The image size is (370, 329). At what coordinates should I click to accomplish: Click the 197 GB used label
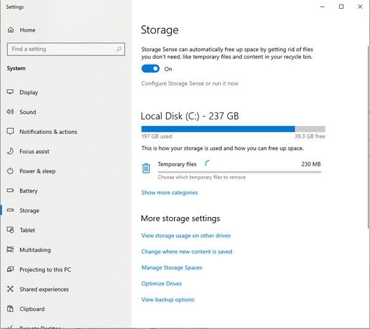pos(157,137)
